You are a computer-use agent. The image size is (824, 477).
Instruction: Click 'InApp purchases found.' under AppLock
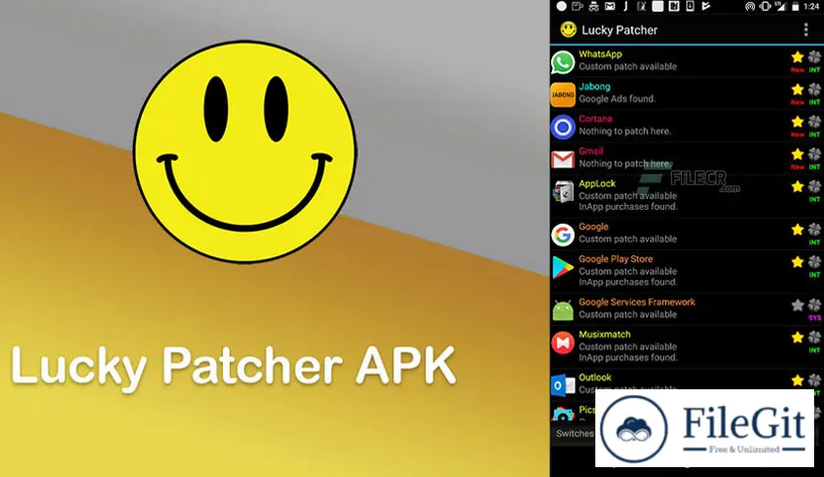click(628, 207)
